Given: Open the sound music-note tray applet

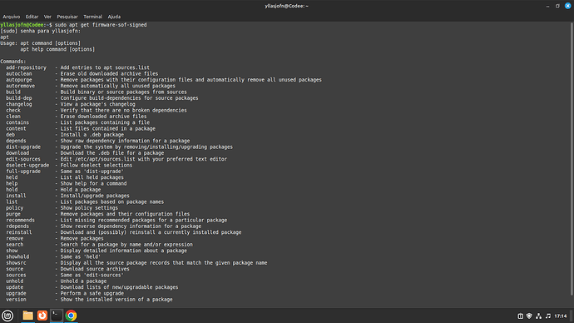Looking at the screenshot, I should tap(548, 316).
